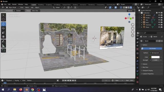The width and height of the screenshot is (164, 92).
Task: Open the Add menu in viewport header
Action: 32,7
